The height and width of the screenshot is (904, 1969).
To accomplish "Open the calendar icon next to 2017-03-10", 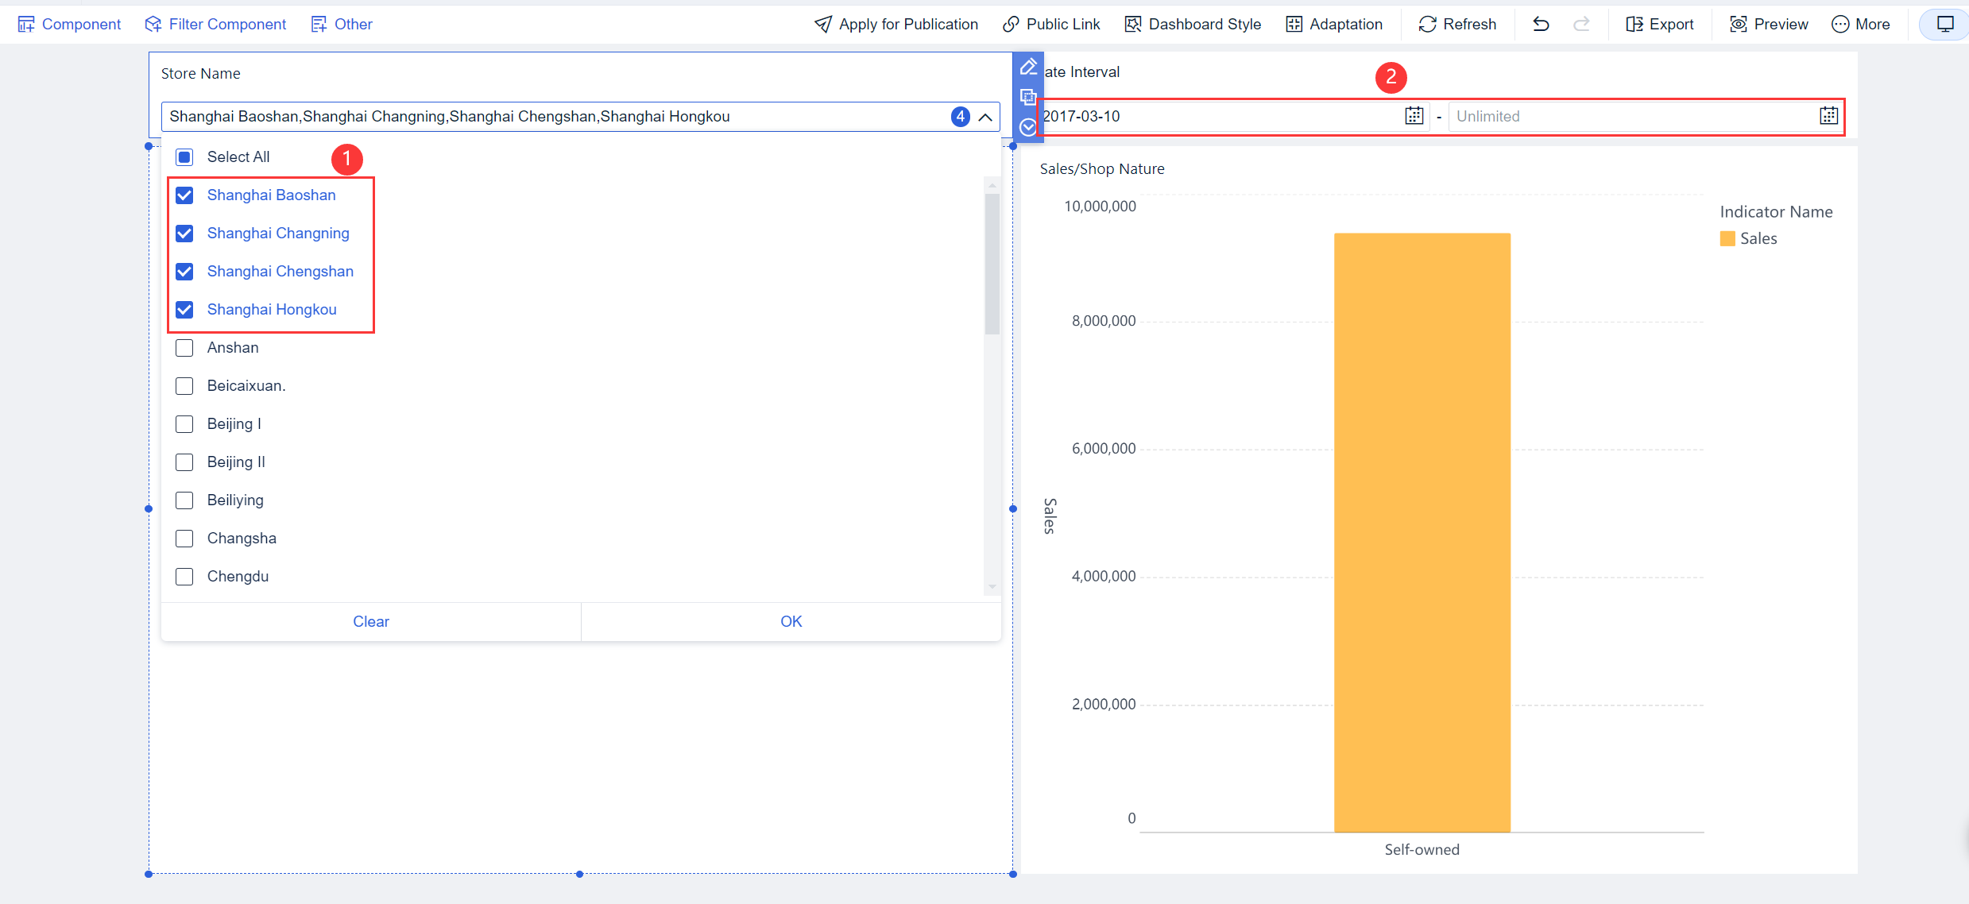I will point(1414,116).
